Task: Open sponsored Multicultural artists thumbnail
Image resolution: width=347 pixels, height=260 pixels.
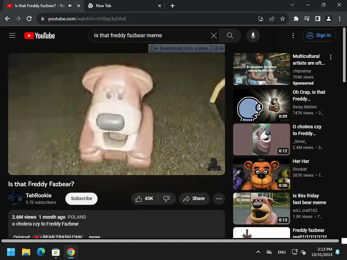Action: tap(261, 69)
